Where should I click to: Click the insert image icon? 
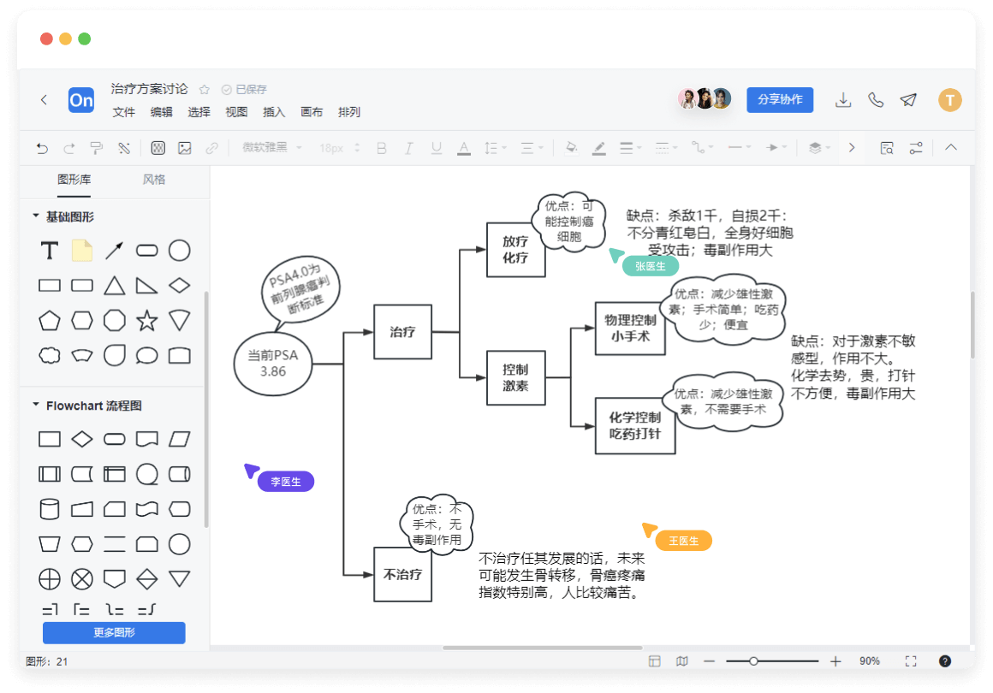[x=185, y=148]
